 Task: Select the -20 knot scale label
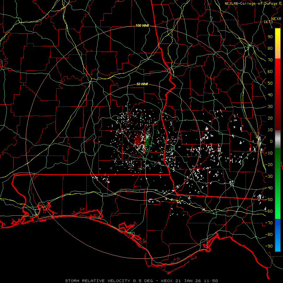tap(269, 165)
